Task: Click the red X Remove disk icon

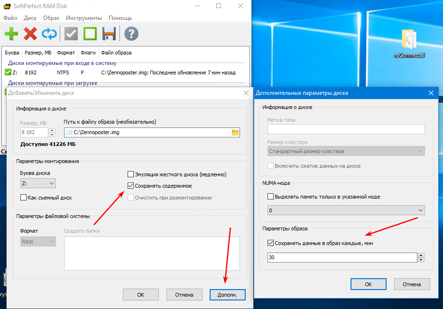Action: point(30,34)
